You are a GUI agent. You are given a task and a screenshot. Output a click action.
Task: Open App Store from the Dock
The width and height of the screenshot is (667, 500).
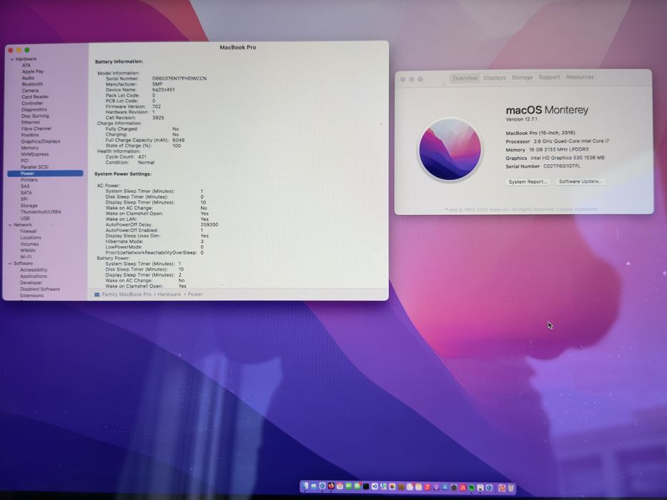click(445, 487)
